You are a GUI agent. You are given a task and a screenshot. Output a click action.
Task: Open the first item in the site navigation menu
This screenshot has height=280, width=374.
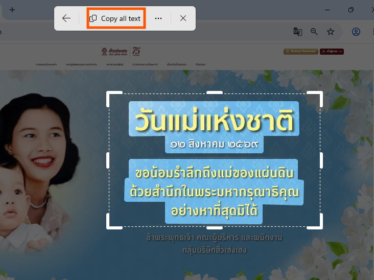[46, 64]
